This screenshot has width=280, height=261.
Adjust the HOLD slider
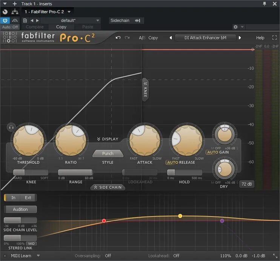click(x=185, y=172)
